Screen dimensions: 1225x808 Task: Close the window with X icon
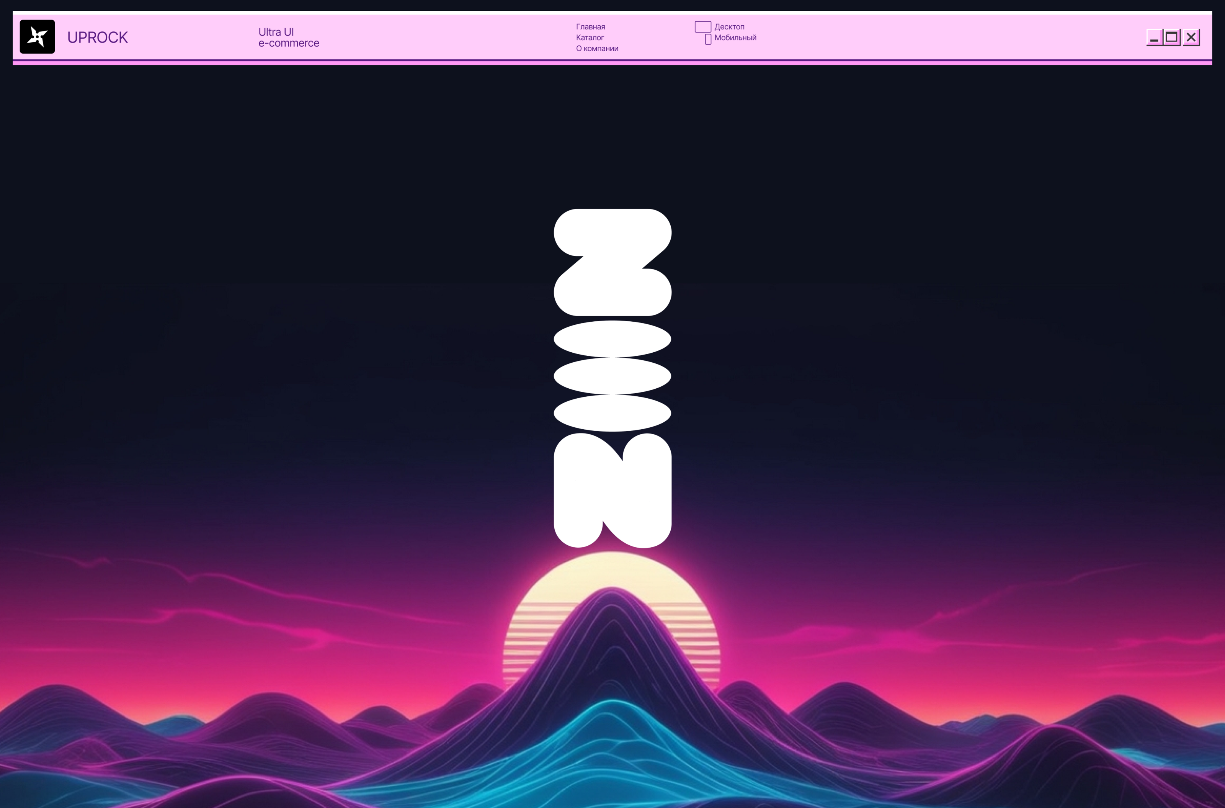pyautogui.click(x=1191, y=37)
